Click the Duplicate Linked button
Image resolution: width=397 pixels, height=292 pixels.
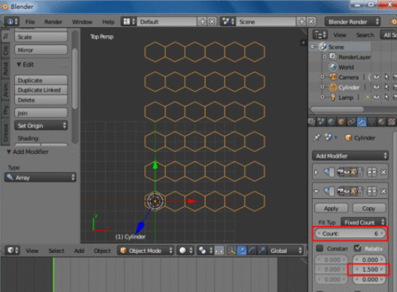coord(41,90)
